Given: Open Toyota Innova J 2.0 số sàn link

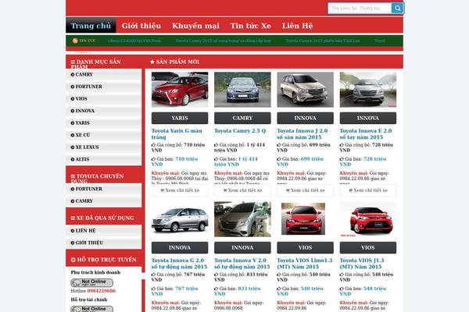Looking at the screenshot, I should point(302,134).
